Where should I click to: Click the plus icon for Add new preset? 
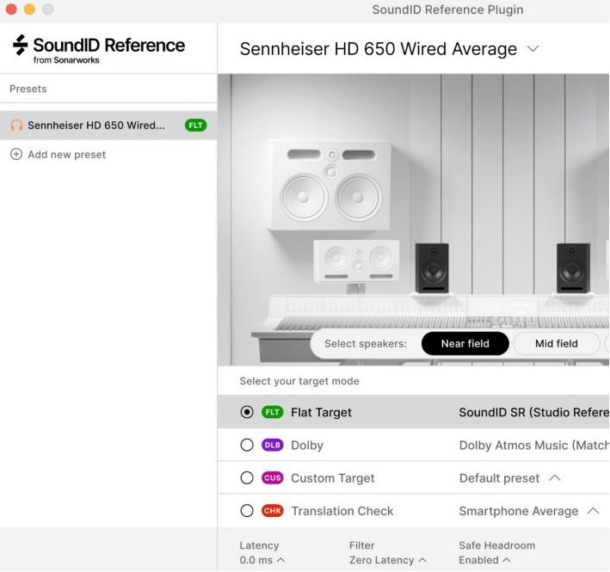pyautogui.click(x=16, y=155)
